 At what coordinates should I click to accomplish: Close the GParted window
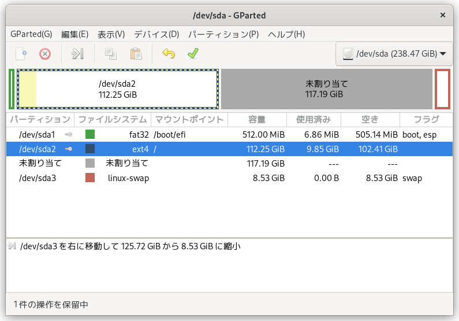(443, 15)
